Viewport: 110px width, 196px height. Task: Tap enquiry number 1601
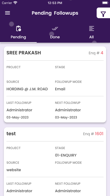pyautogui.click(x=99, y=134)
